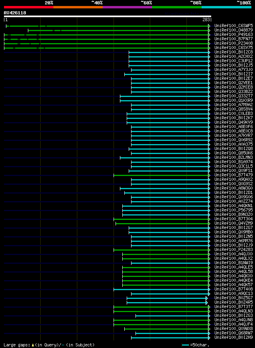The height and width of the screenshot is (348, 255).
Task: Select the UniRef100_Q2MIE8 label
Action: 233,87
